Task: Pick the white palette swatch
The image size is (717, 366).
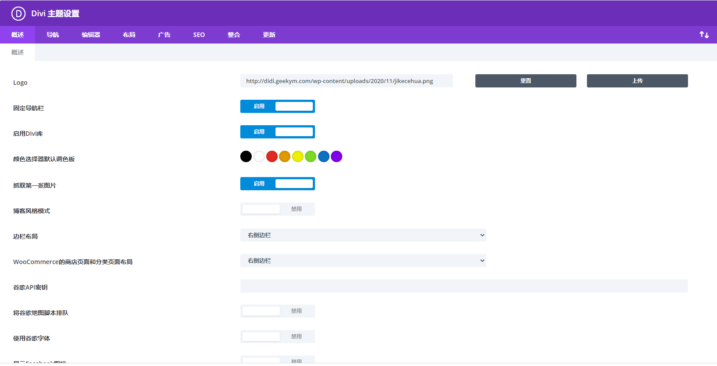Action: coord(259,156)
